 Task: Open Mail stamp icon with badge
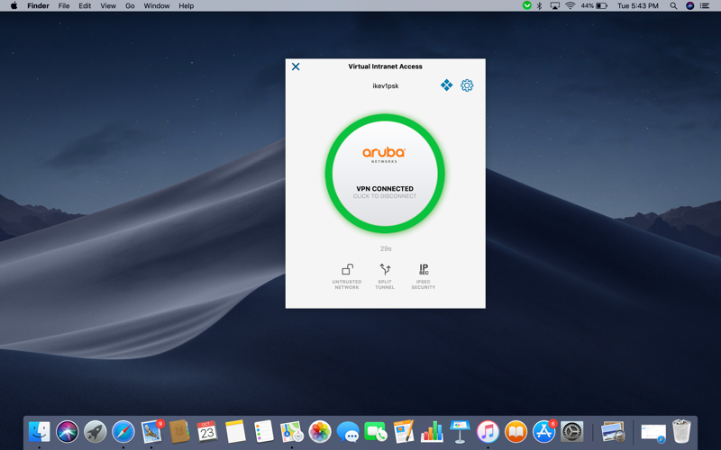pos(151,432)
